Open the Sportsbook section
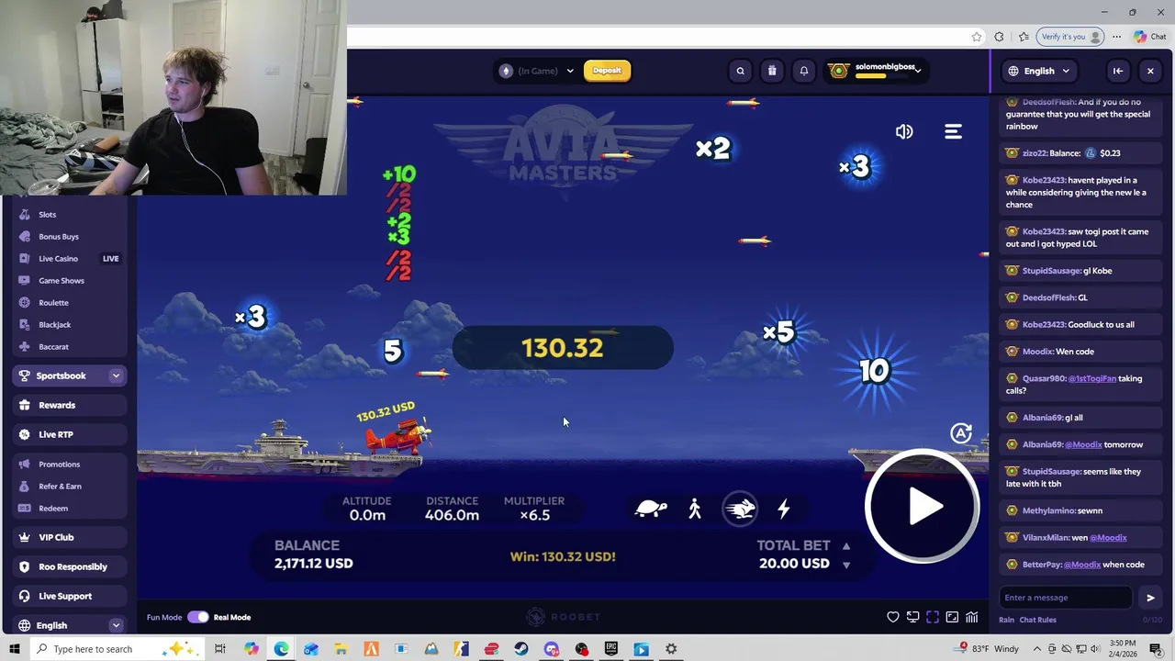This screenshot has width=1175, height=661. click(61, 375)
